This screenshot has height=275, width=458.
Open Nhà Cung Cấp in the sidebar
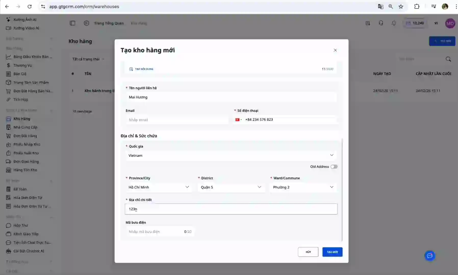(x=25, y=127)
